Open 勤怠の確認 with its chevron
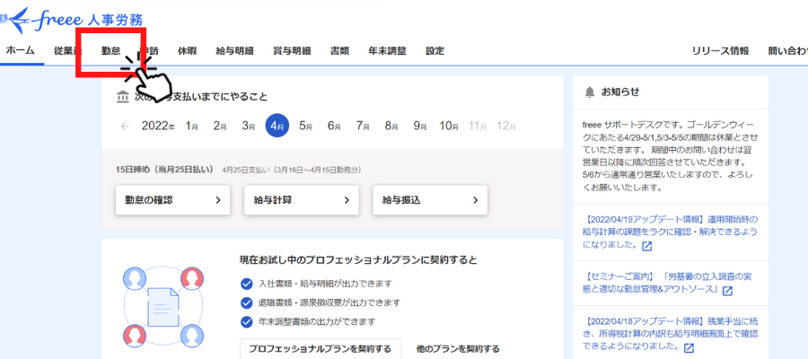808x359 pixels. click(x=173, y=200)
